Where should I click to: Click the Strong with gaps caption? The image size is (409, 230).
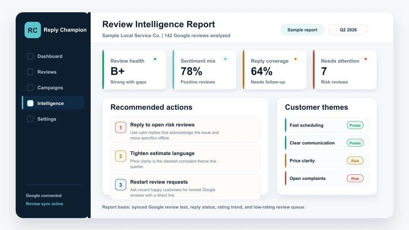pyautogui.click(x=128, y=82)
